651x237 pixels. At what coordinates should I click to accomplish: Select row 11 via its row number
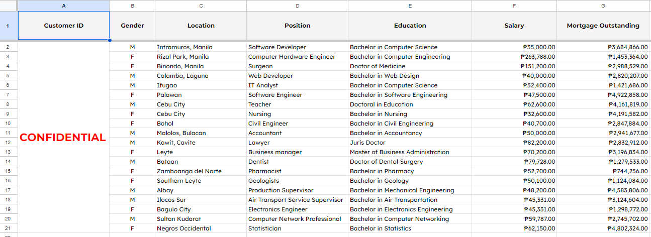click(9, 133)
